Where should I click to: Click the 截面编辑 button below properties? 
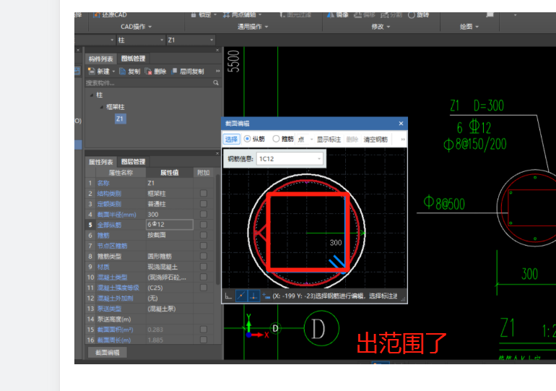click(108, 353)
